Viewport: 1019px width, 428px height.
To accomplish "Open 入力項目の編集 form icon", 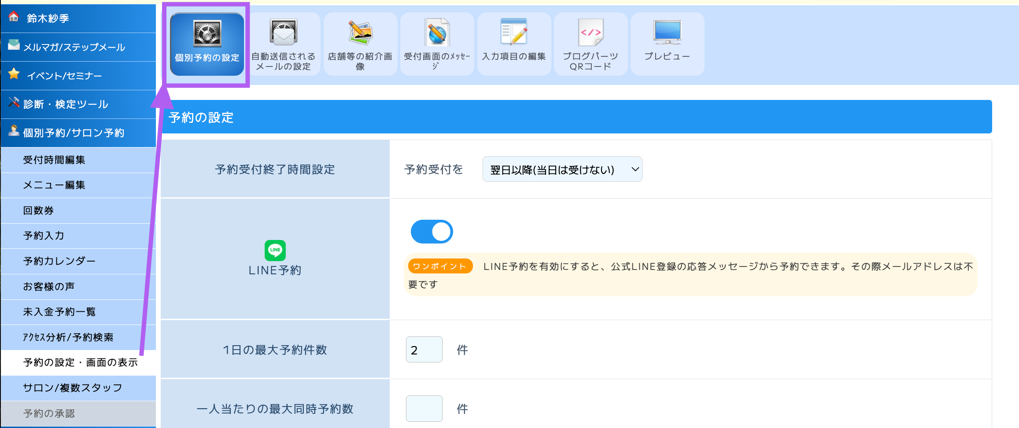I will 513,33.
